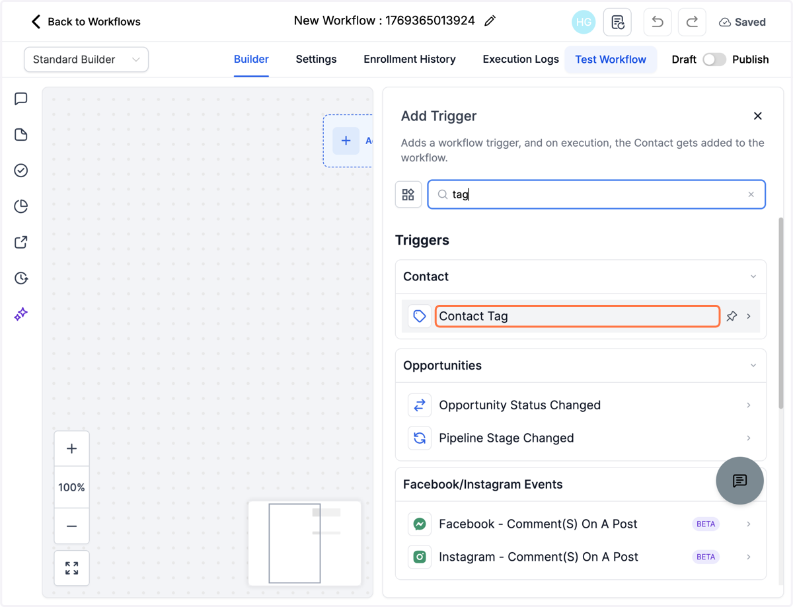The image size is (793, 607).
Task: Click the trigger list scrollbar
Action: point(781,314)
